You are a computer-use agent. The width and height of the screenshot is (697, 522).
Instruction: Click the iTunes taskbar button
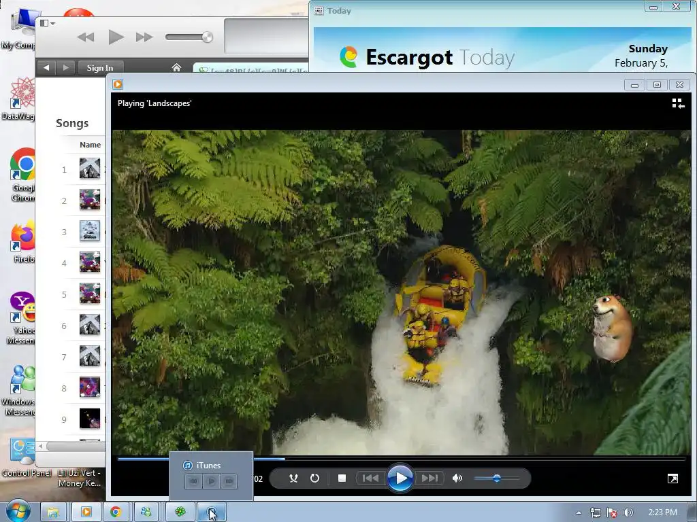coord(212,512)
